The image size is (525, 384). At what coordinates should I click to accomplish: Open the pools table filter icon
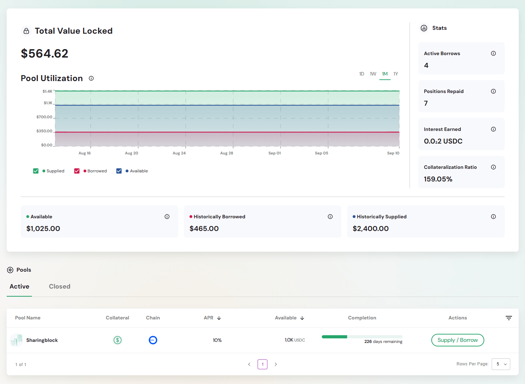(x=509, y=318)
